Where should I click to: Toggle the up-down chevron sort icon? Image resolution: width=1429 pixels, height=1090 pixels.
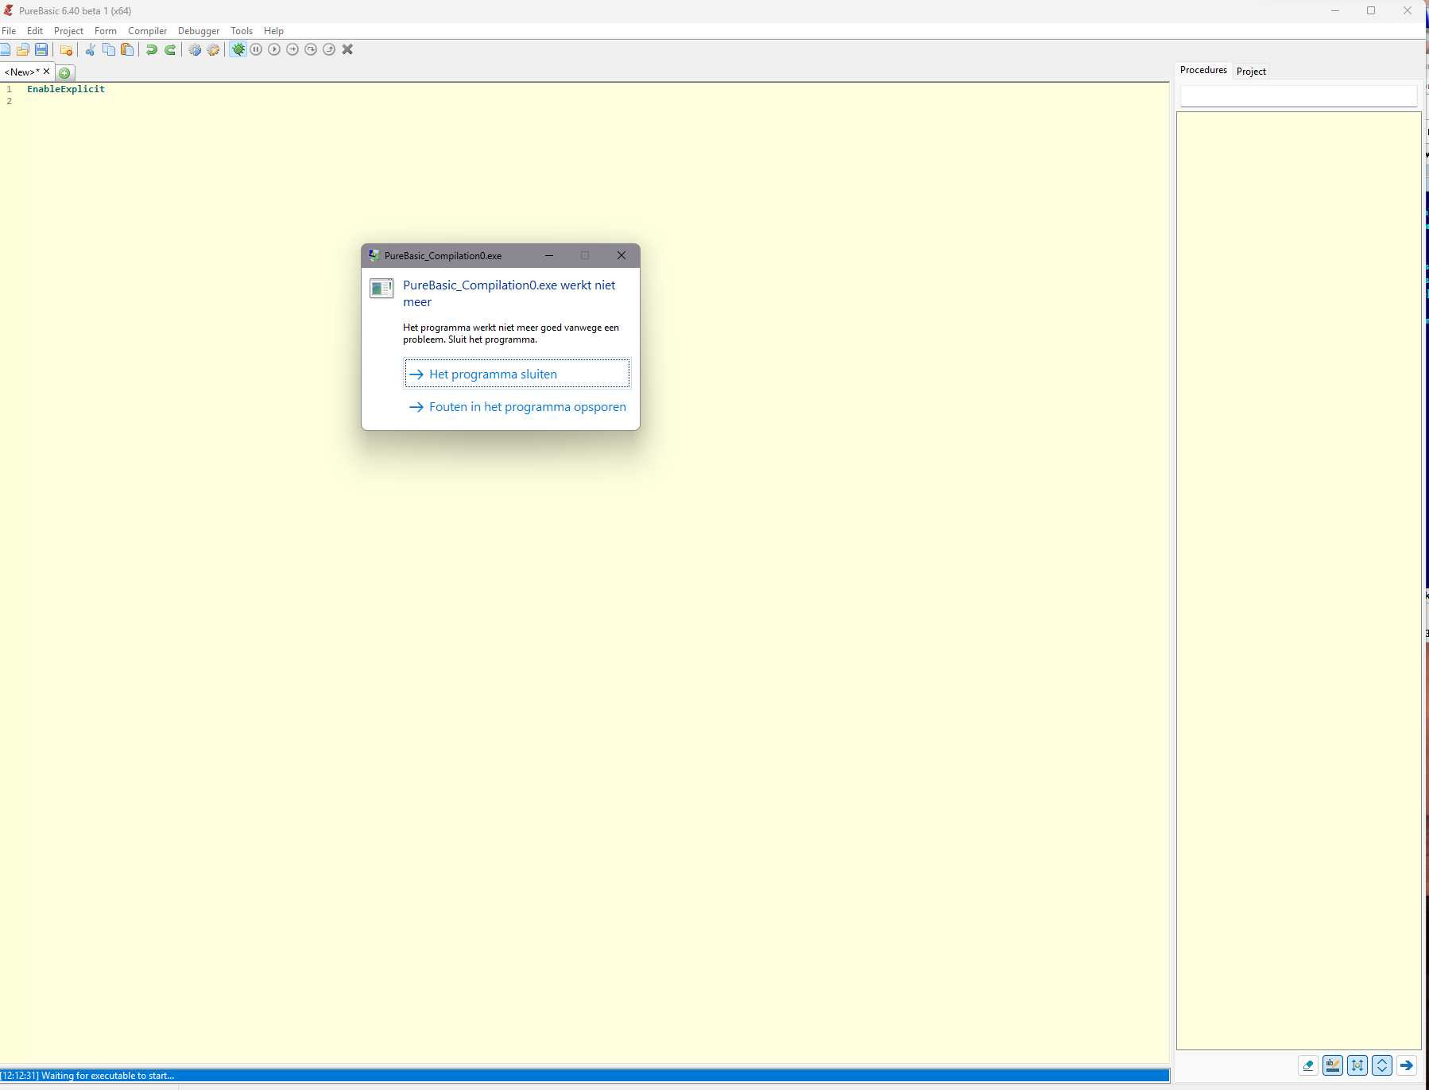coord(1382,1065)
